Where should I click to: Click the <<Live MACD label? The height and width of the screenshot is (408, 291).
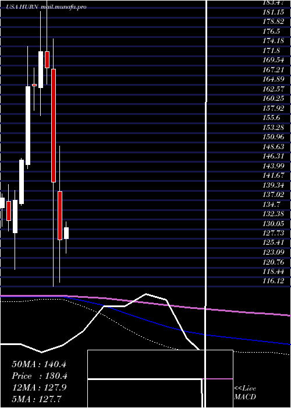click(x=245, y=393)
